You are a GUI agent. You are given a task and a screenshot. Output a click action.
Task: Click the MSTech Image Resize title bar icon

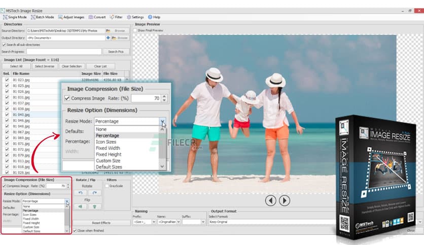pos(3,11)
